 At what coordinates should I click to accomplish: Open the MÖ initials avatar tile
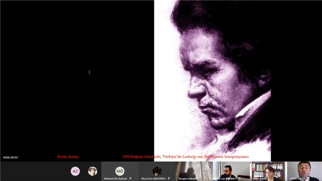[x=120, y=171]
